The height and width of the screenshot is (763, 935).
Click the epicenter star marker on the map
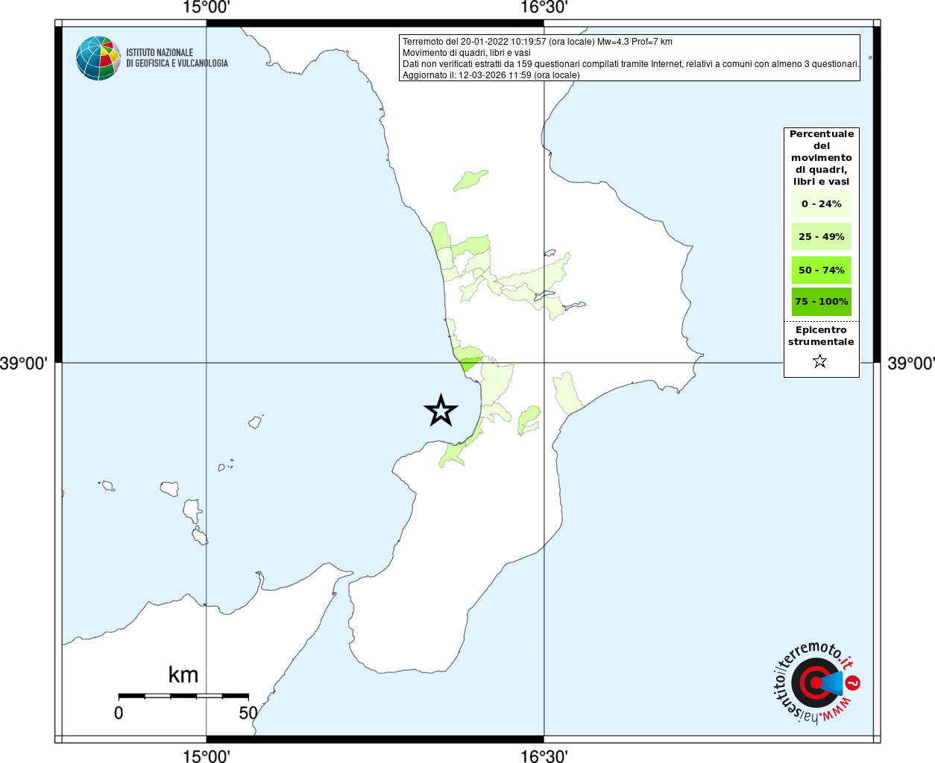[x=441, y=410]
